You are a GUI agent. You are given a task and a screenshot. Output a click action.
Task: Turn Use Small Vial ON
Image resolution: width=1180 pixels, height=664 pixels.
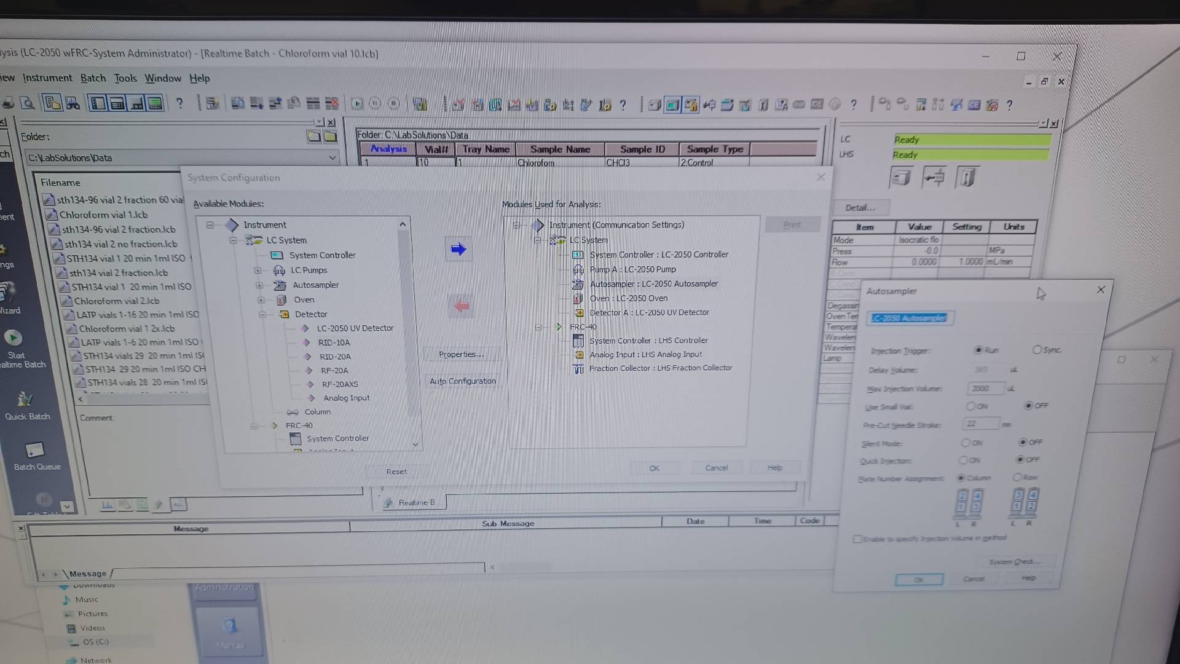(970, 406)
